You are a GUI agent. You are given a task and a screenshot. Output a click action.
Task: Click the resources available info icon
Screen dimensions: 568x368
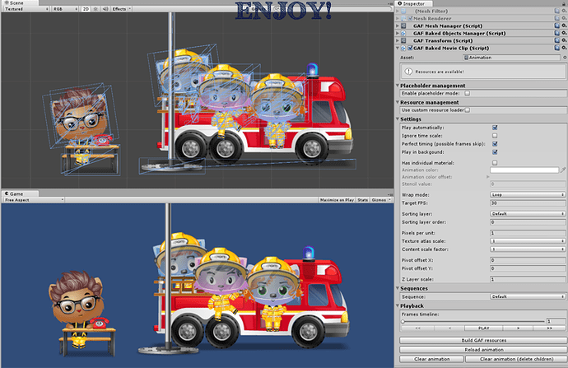click(x=408, y=72)
